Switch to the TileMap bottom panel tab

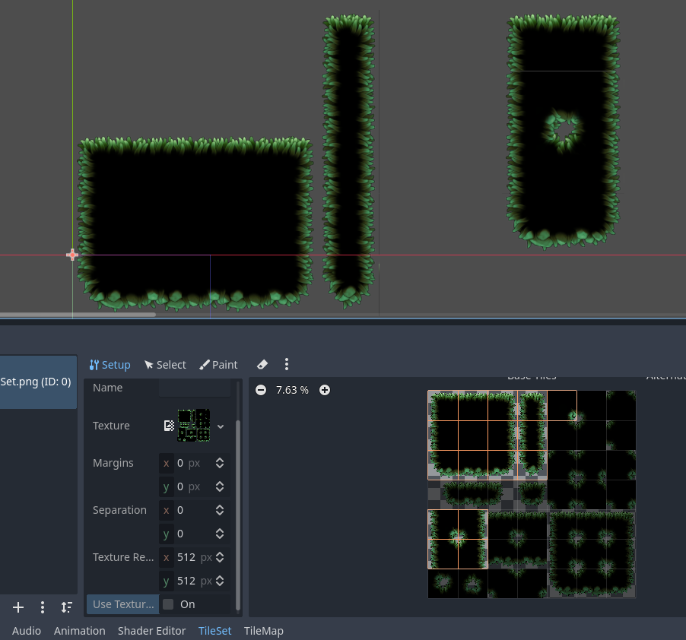pyautogui.click(x=263, y=631)
